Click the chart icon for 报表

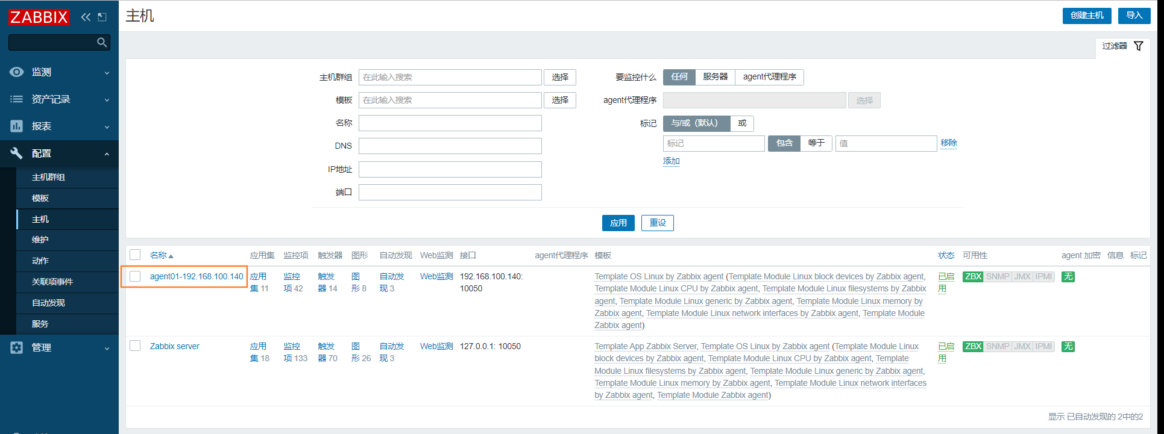pos(17,126)
